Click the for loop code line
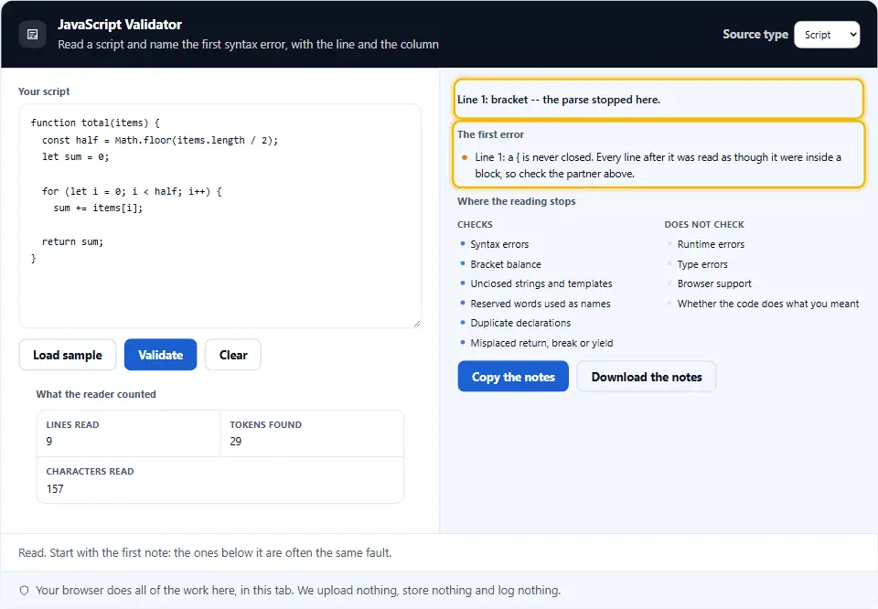878x609 pixels. pos(132,191)
